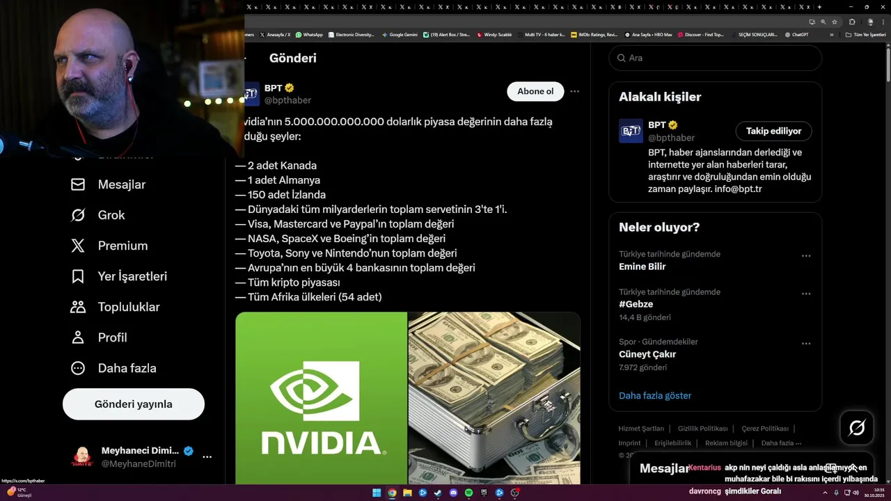Open Tüm Yer İşaretleri folder

coord(865,34)
